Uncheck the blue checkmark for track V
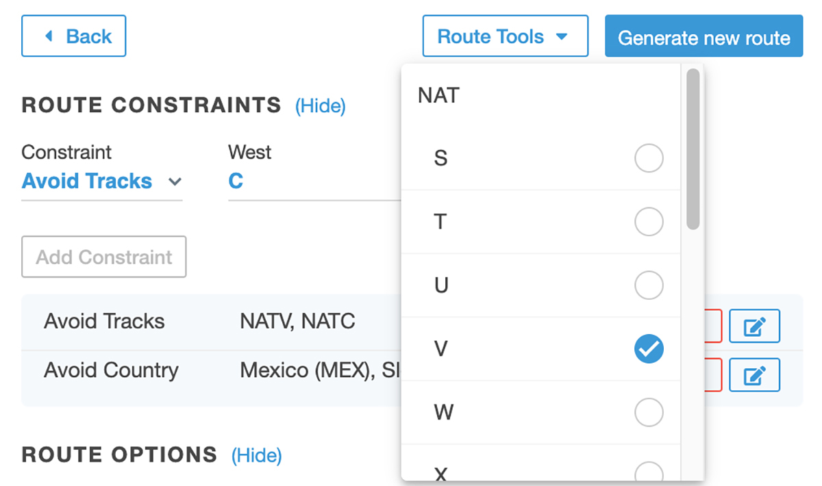 click(x=649, y=349)
